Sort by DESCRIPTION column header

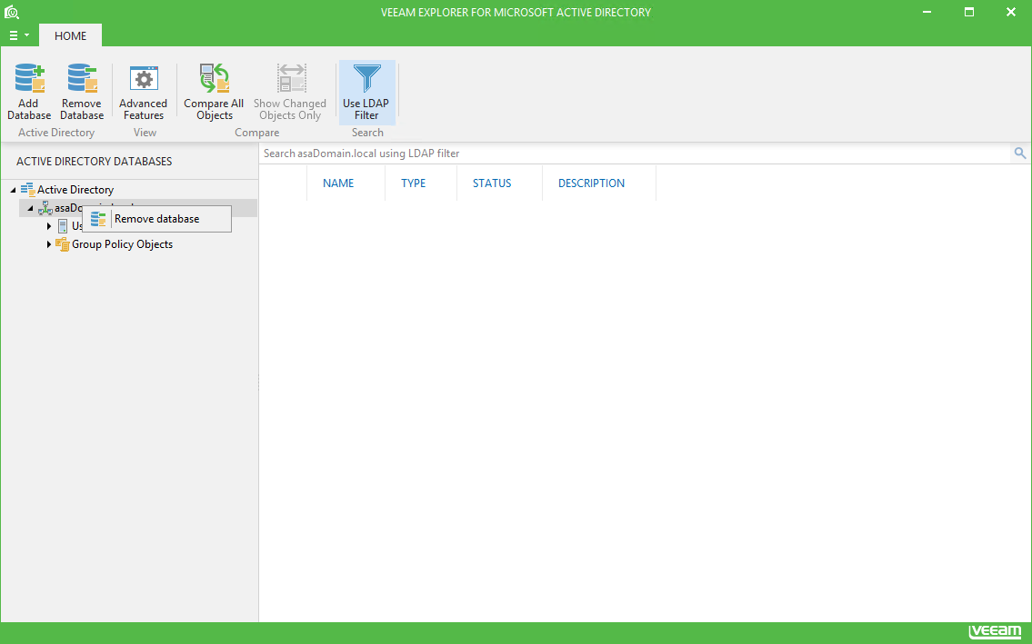591,183
